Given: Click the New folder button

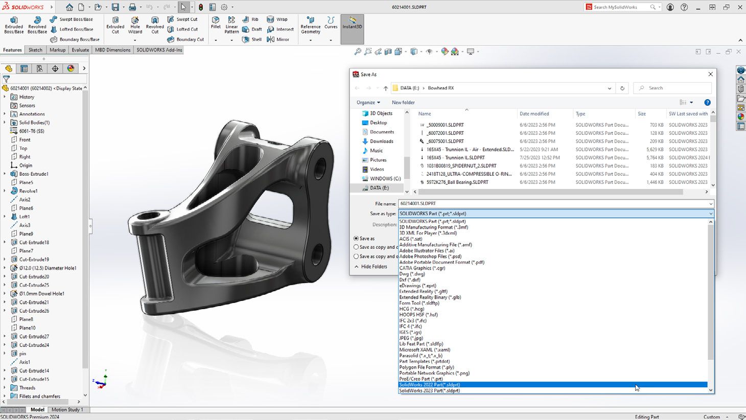Looking at the screenshot, I should (403, 102).
